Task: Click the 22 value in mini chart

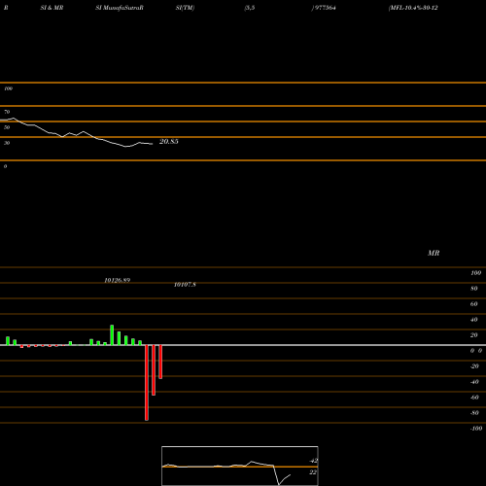Action: [x=313, y=472]
